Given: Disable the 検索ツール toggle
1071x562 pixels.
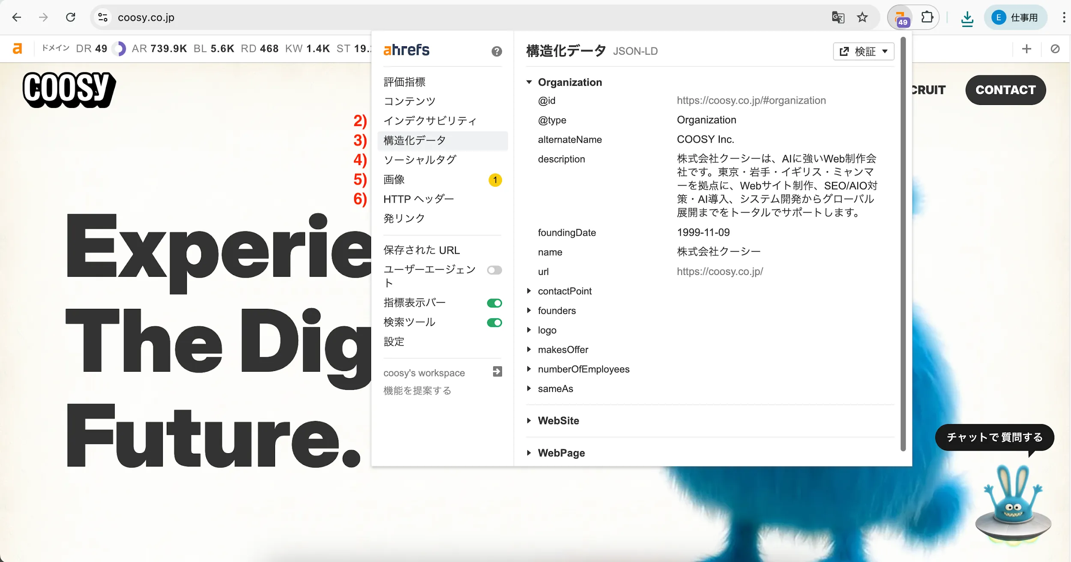Looking at the screenshot, I should tap(494, 323).
